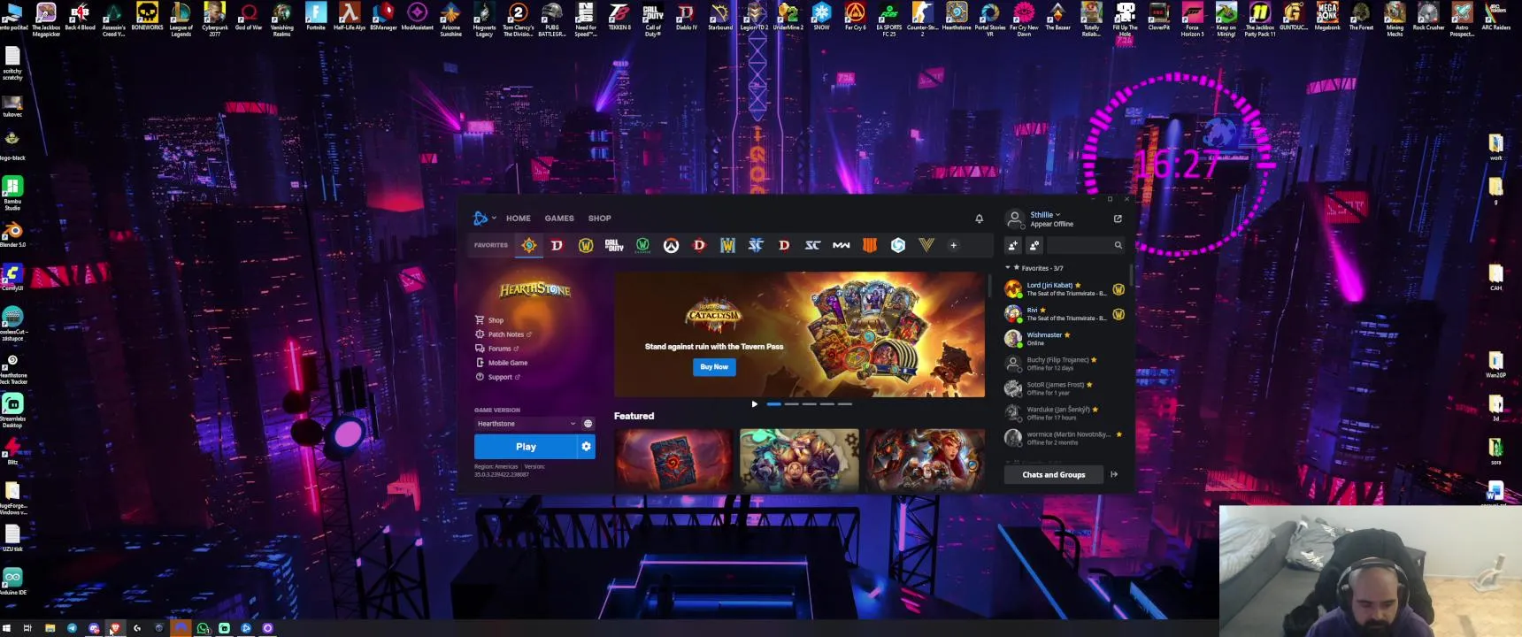
Task: Expand the Sthillie account status dropdown
Action: (x=1045, y=214)
